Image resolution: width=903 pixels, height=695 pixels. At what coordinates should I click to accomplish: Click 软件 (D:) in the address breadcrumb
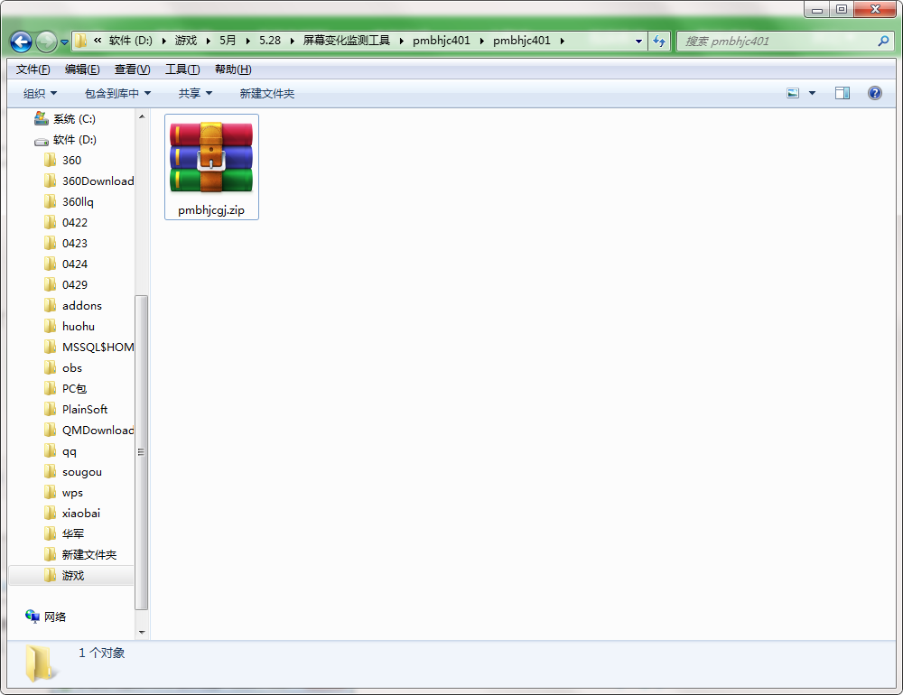click(131, 41)
